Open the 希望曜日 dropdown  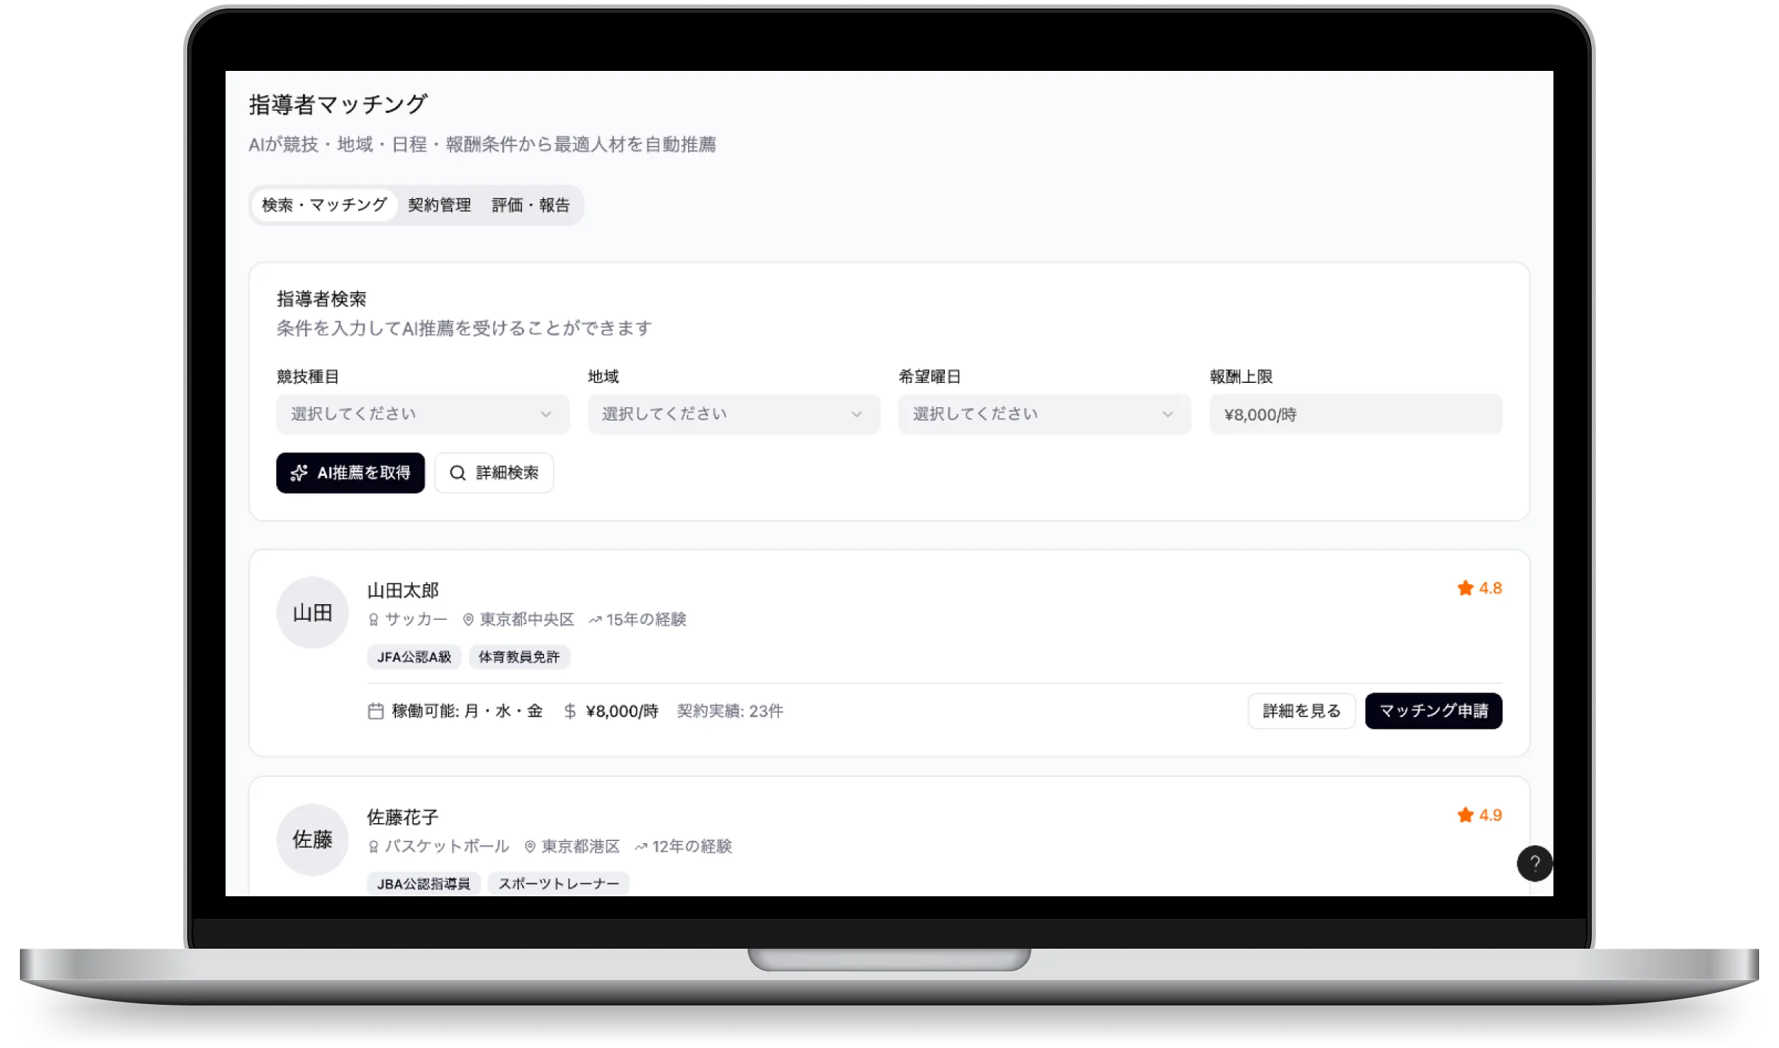point(1044,414)
